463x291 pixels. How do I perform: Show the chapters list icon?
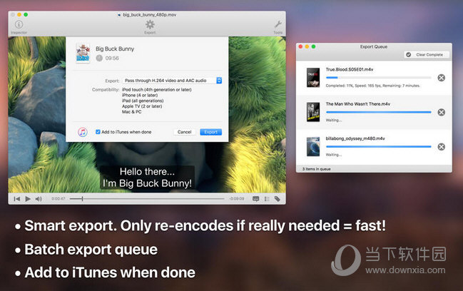point(267,199)
